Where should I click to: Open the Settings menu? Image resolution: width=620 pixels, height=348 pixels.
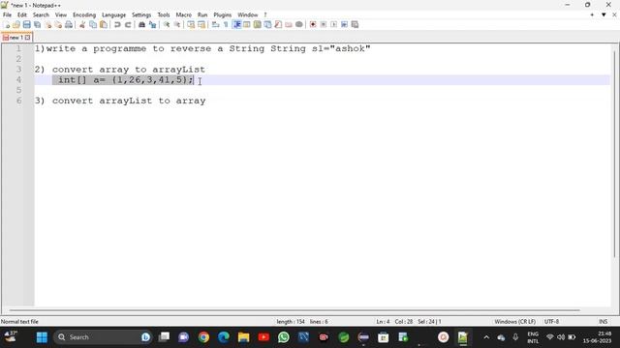click(x=141, y=14)
